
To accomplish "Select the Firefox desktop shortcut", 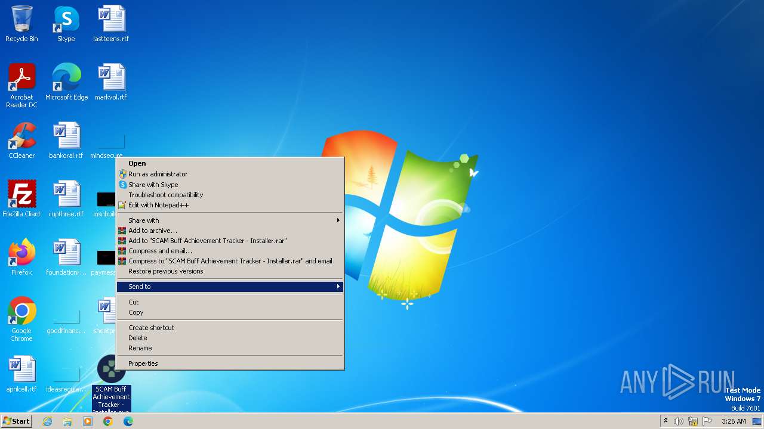I will [x=21, y=257].
